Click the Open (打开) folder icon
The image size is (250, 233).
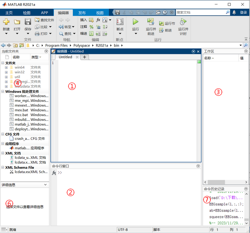pyautogui.click(x=17, y=22)
